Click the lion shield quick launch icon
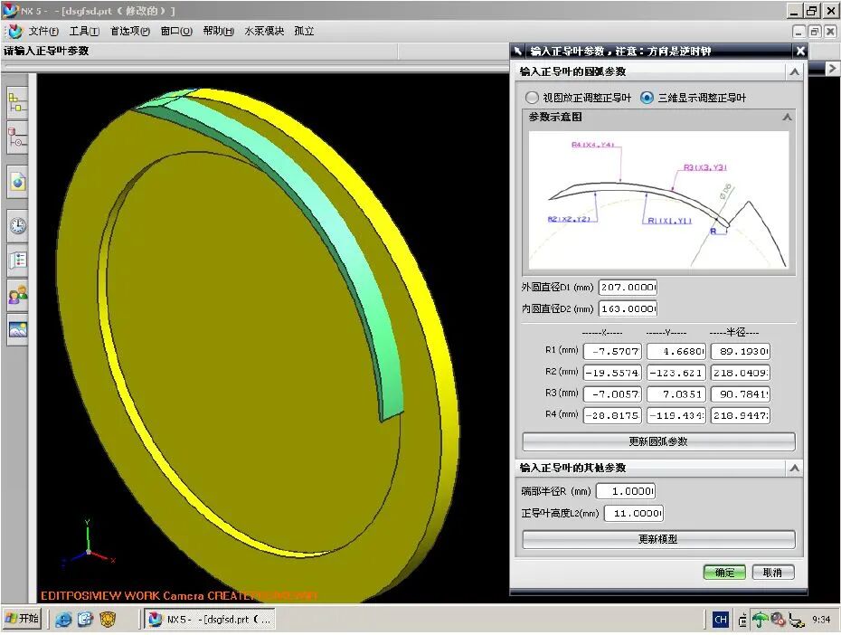 click(x=108, y=620)
